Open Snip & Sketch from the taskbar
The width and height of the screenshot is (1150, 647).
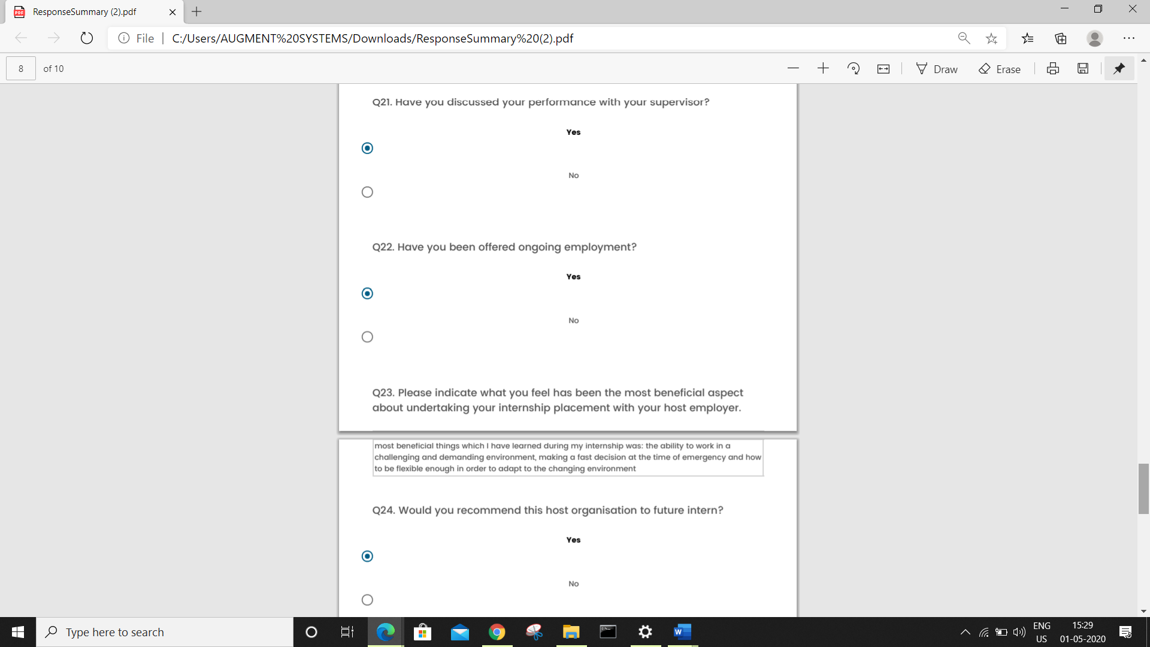pos(534,632)
